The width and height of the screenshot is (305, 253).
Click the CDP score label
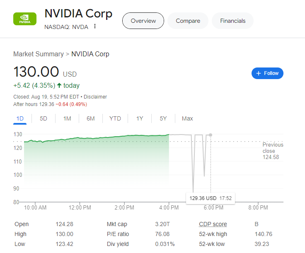213,224
